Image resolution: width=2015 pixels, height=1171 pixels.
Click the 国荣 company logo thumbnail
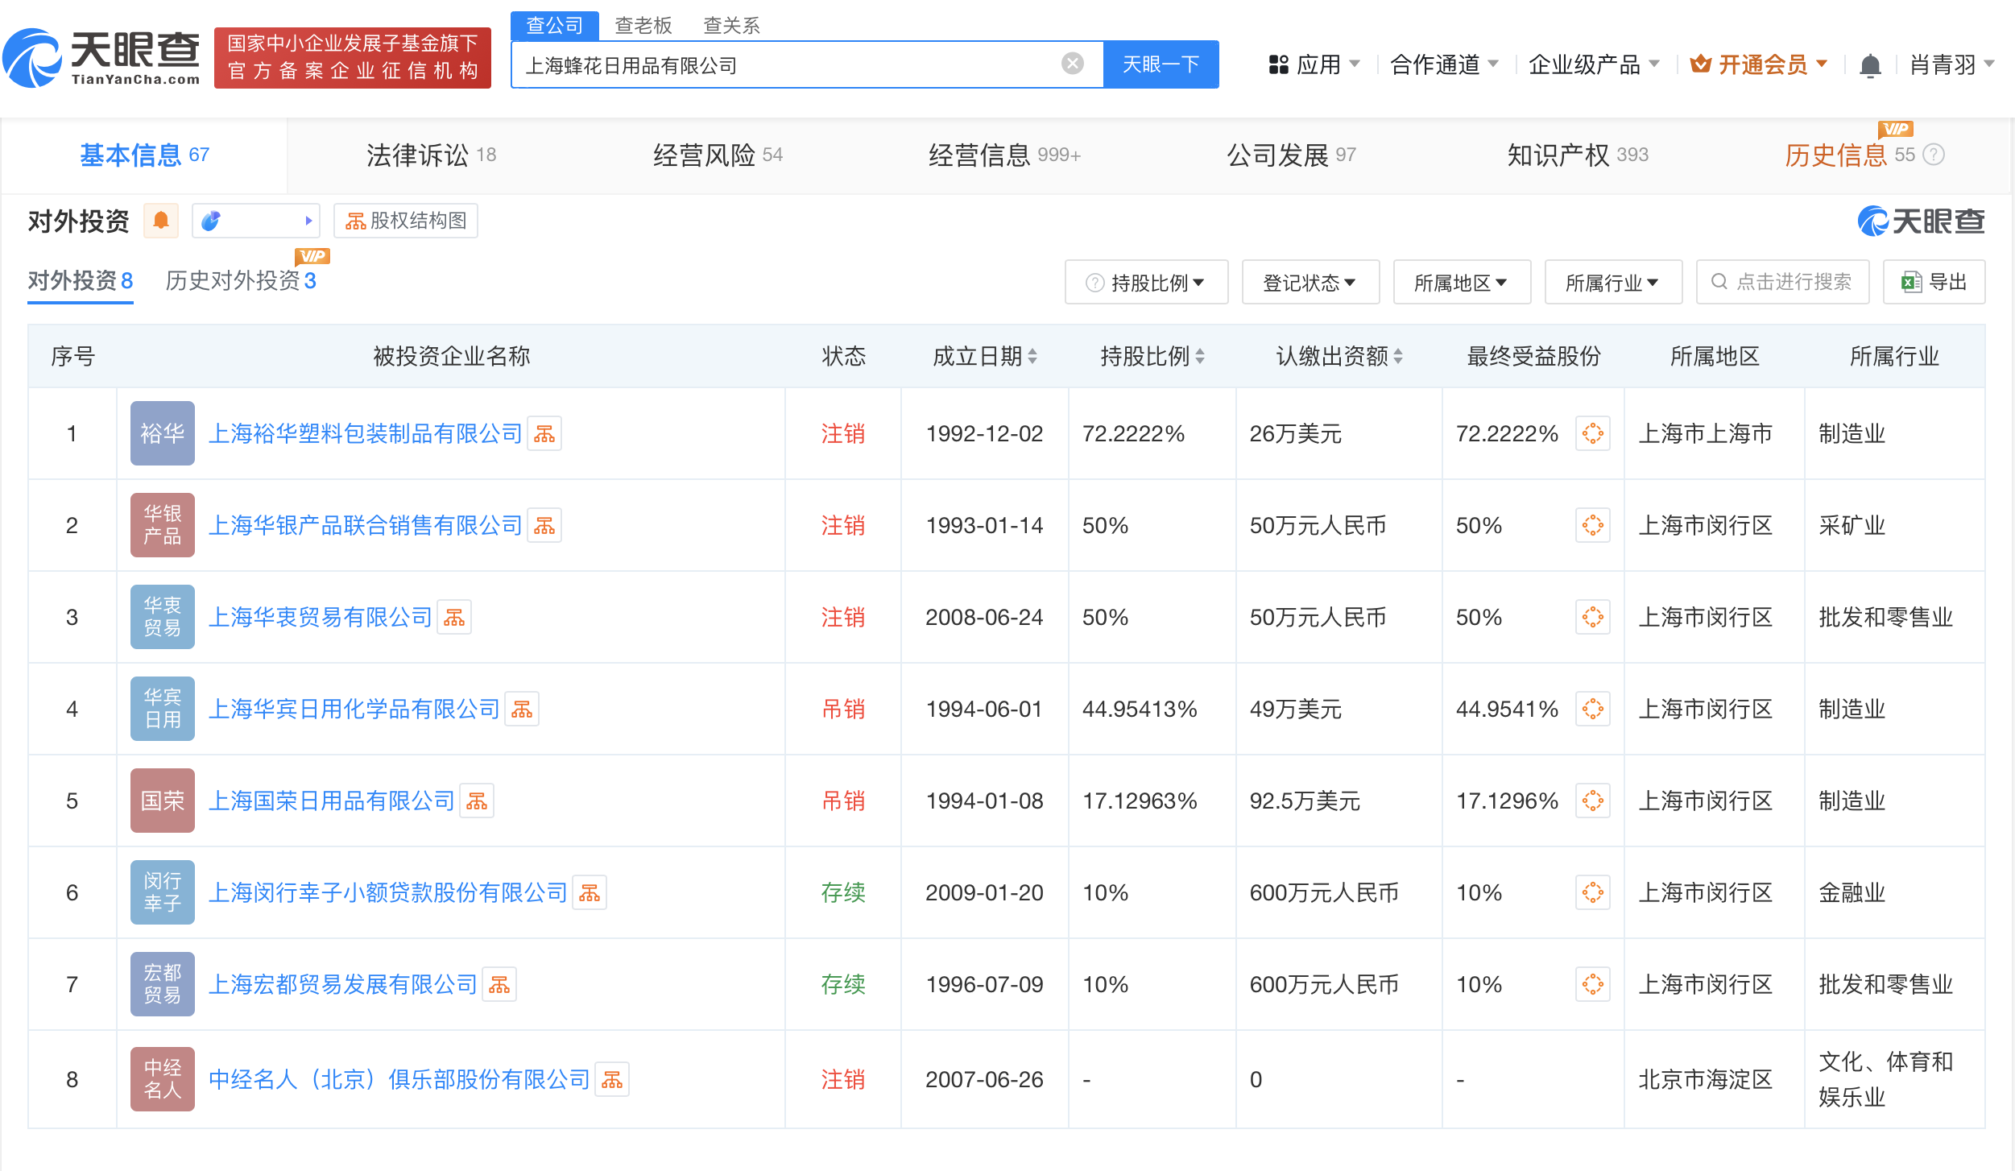(163, 801)
